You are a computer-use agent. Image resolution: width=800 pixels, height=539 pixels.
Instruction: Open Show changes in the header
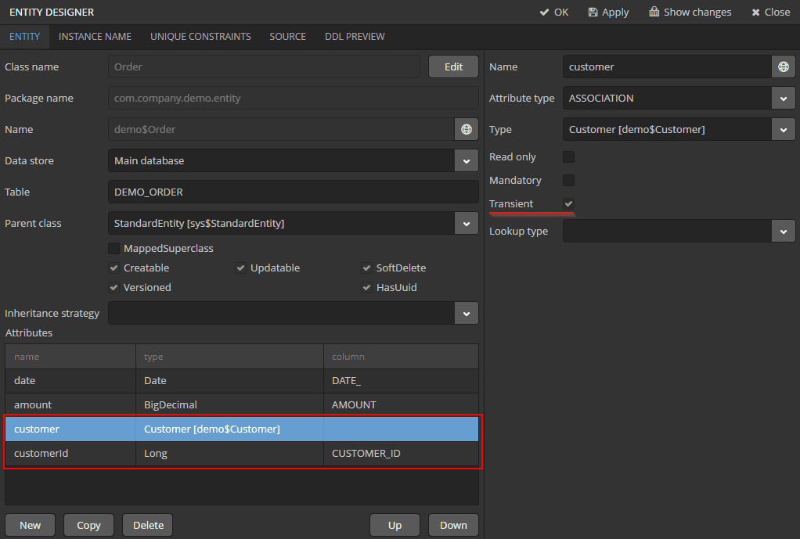[690, 12]
